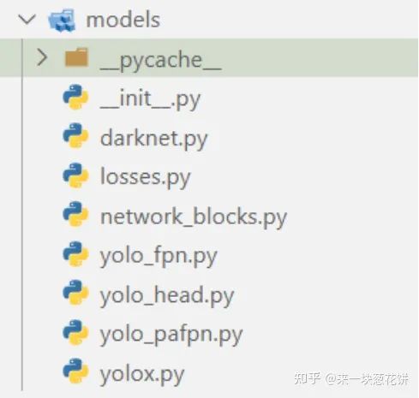Image resolution: width=419 pixels, height=398 pixels.
Task: Click the Python icon beside yolo_fpn.py
Action: pyautogui.click(x=75, y=254)
